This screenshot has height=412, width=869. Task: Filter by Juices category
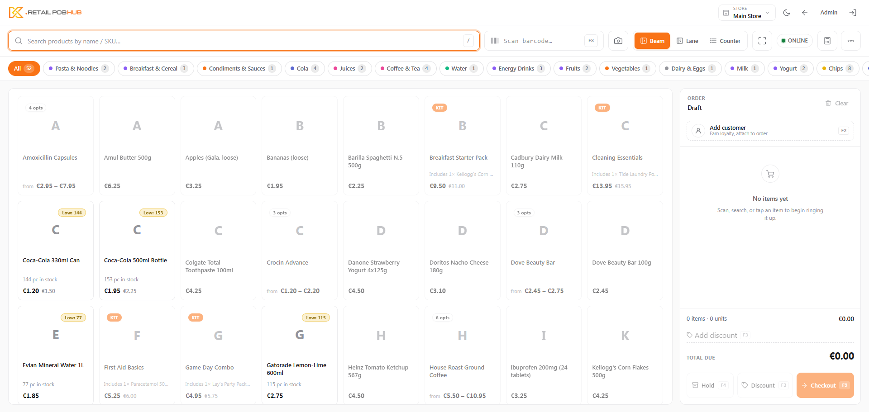coord(350,68)
